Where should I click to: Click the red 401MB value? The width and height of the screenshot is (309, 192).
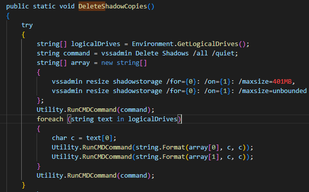coord(282,82)
